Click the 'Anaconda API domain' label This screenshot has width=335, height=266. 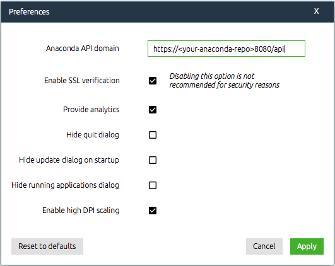point(83,49)
